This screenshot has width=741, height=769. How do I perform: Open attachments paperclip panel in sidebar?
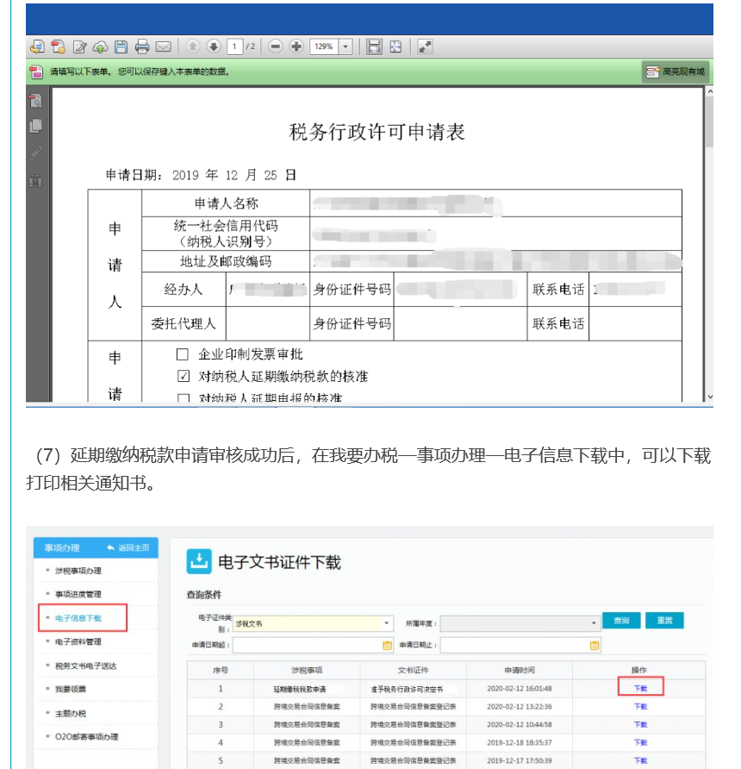(x=35, y=153)
